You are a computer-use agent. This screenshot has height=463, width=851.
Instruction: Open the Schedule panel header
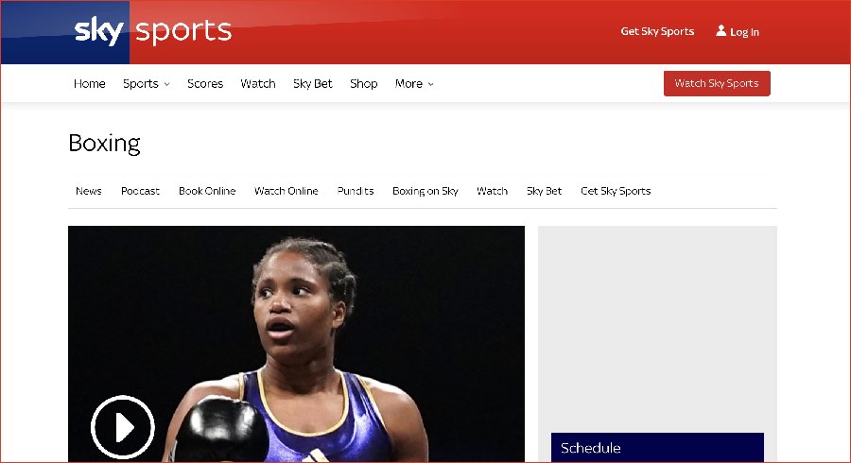(x=657, y=447)
